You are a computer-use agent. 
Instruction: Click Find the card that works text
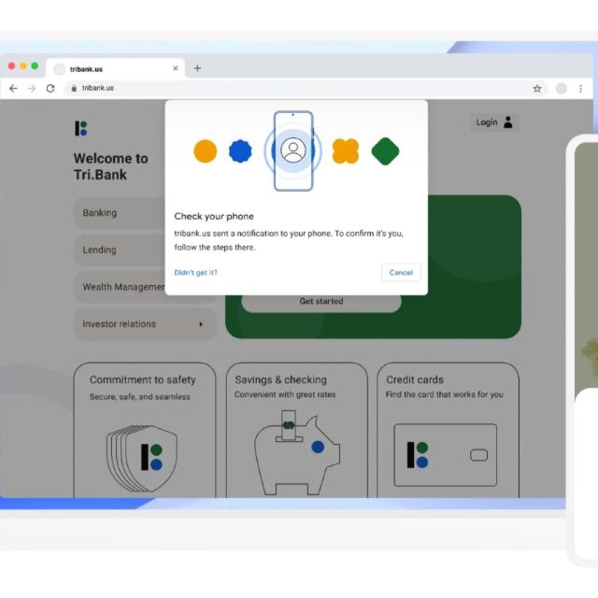445,394
